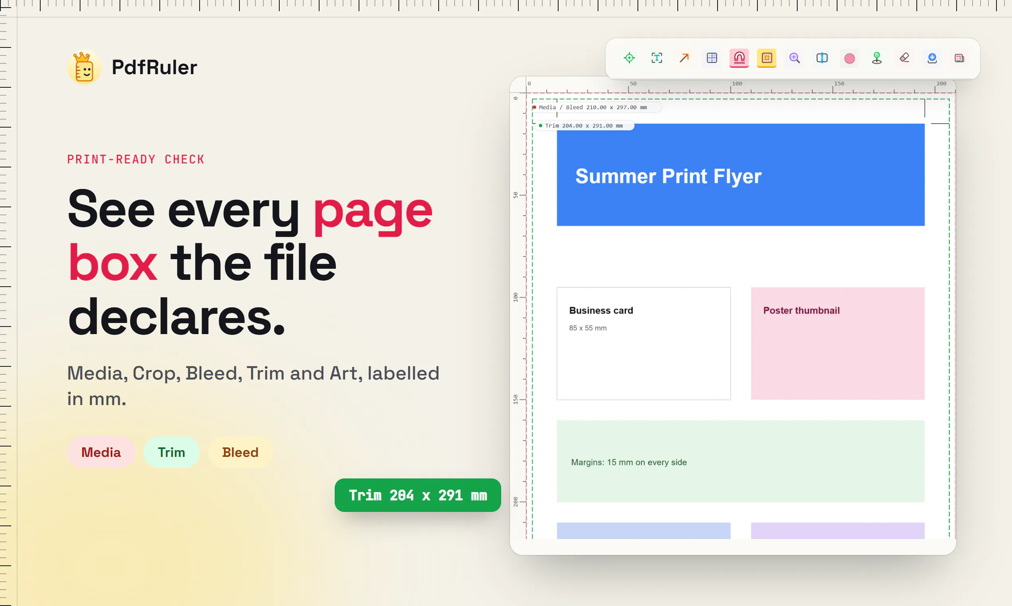Click the Margins: 15 mm on every side text

[629, 462]
